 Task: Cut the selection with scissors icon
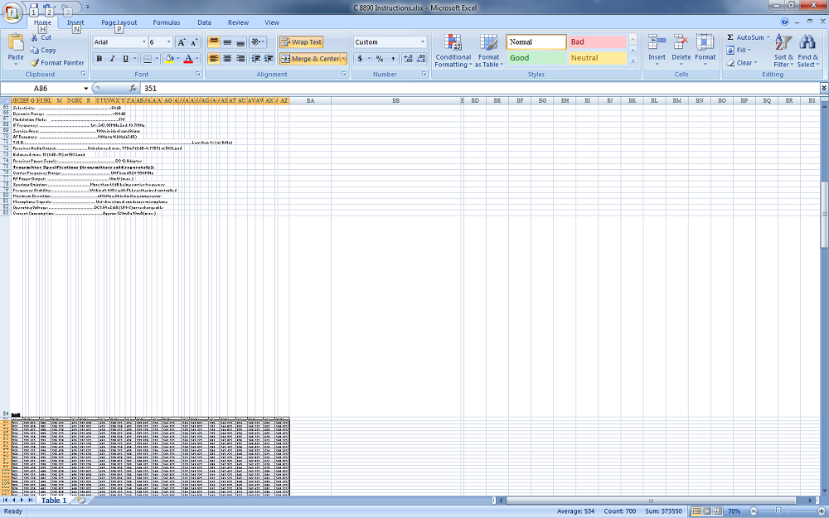coord(34,37)
